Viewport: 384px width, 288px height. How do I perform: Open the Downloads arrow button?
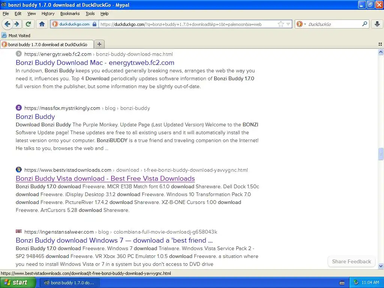tap(377, 24)
